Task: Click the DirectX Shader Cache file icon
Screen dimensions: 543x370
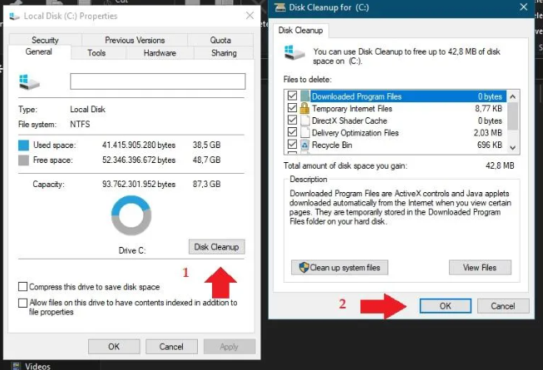Action: [304, 121]
